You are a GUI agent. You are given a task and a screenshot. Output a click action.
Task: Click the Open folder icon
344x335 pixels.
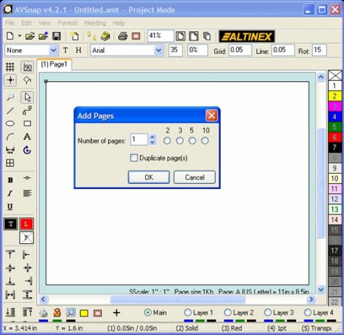(x=30, y=36)
